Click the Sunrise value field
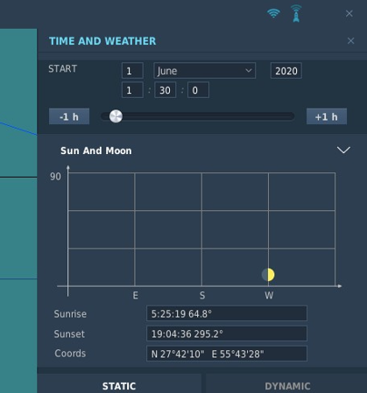The width and height of the screenshot is (367, 393). (x=227, y=313)
